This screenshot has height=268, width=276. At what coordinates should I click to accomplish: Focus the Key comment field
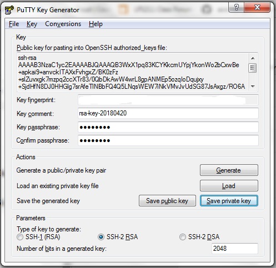(x=168, y=113)
